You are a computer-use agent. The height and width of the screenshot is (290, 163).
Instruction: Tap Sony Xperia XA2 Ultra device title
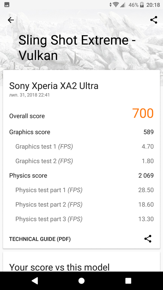click(54, 86)
